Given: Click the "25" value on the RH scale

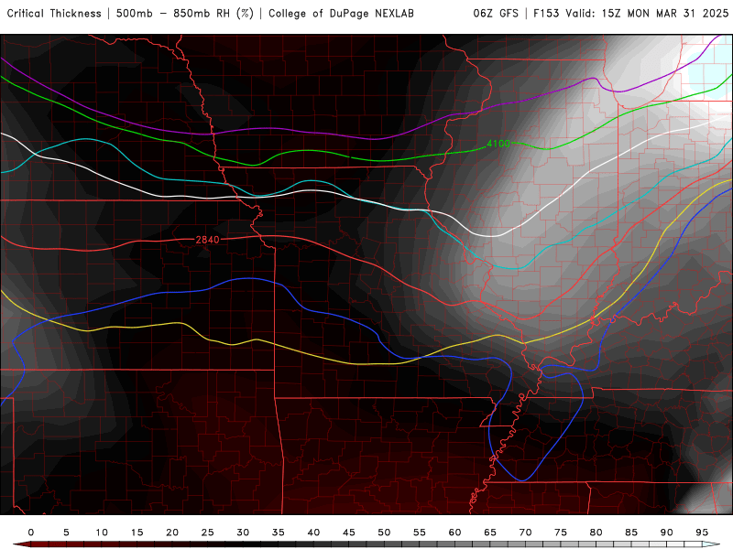Looking at the screenshot, I should 208,533.
